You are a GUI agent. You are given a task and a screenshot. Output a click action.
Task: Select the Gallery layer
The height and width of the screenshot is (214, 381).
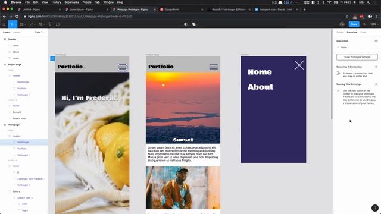tap(16, 191)
